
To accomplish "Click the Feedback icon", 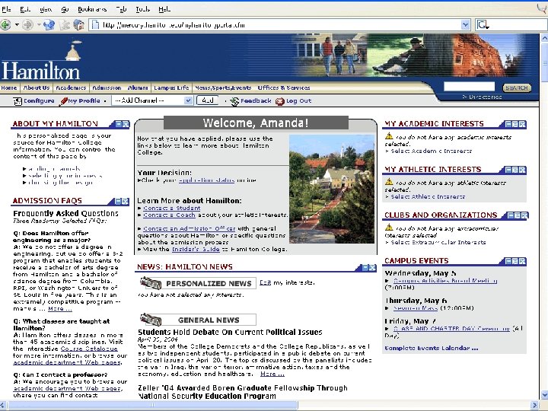I will (x=234, y=101).
